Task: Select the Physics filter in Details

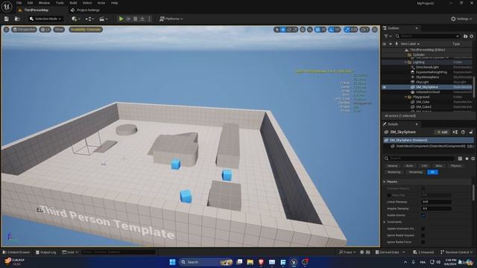Action: pyautogui.click(x=455, y=166)
